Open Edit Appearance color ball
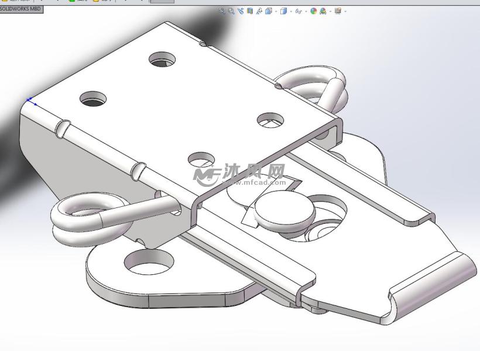The height and width of the screenshot is (351, 480). click(x=314, y=11)
